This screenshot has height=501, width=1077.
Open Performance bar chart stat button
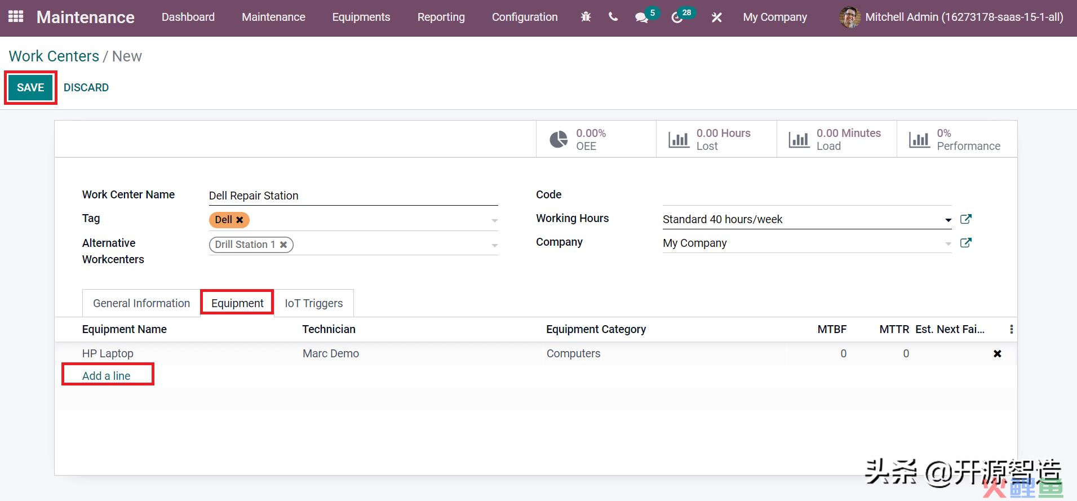957,139
